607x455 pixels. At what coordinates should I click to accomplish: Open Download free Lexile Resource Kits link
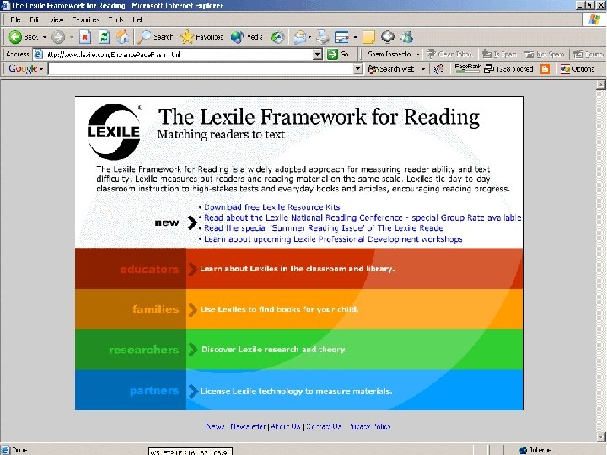271,207
